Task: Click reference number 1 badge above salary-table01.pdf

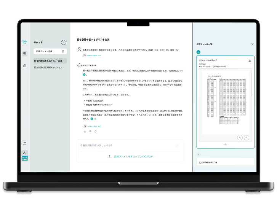Action: pyautogui.click(x=199, y=52)
